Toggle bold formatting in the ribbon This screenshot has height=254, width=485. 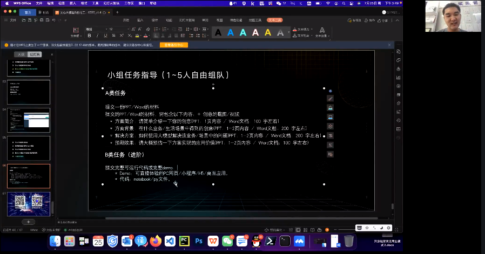point(88,36)
